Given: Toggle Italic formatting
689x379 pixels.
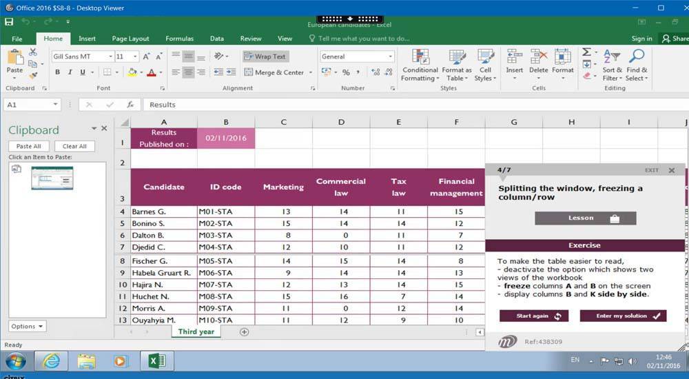Looking at the screenshot, I should coord(70,72).
